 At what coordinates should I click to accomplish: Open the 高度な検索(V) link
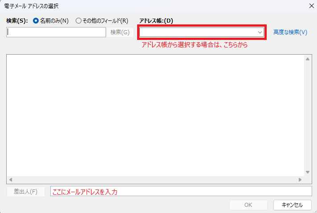point(290,32)
